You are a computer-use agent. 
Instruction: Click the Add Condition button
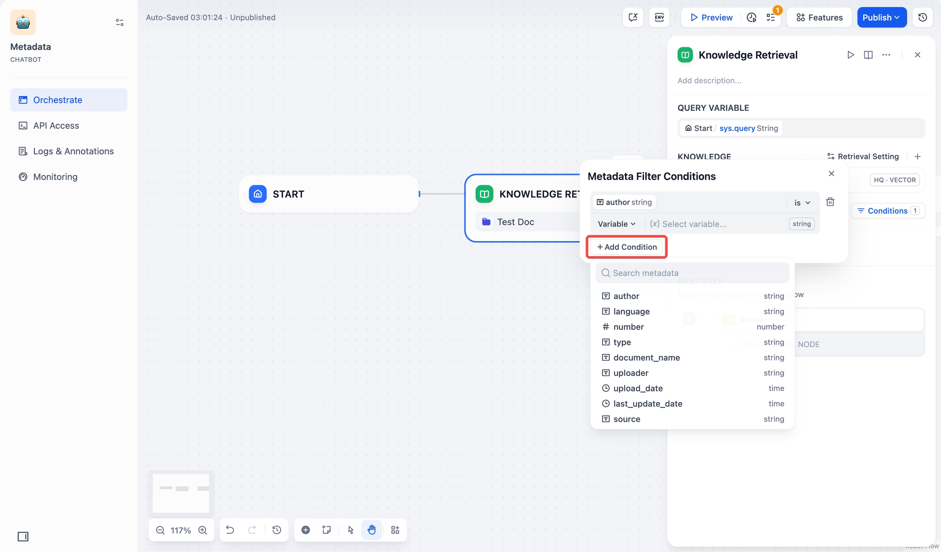pyautogui.click(x=627, y=247)
